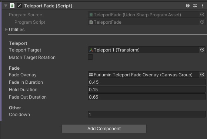Click the Fade Out Duration value field

coord(147,97)
